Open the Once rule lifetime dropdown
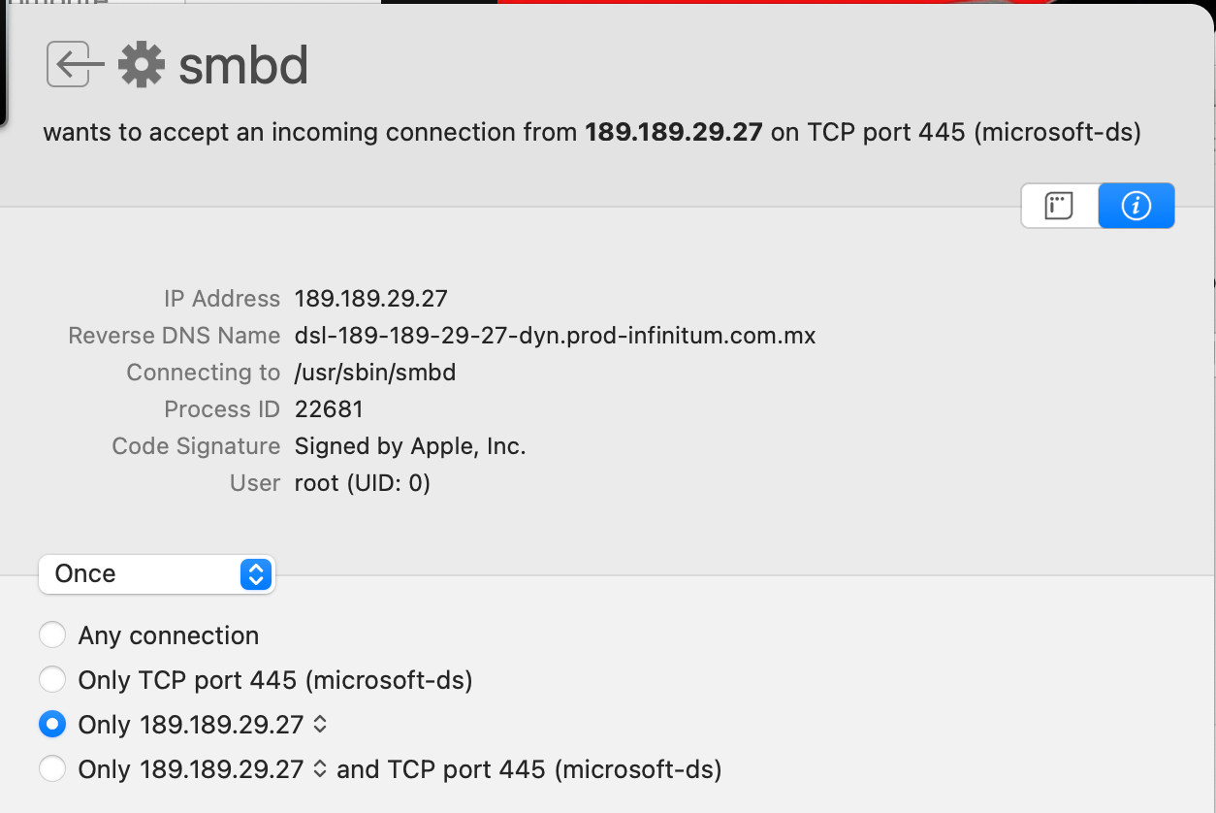Screen dimensions: 1216x813 (157, 574)
